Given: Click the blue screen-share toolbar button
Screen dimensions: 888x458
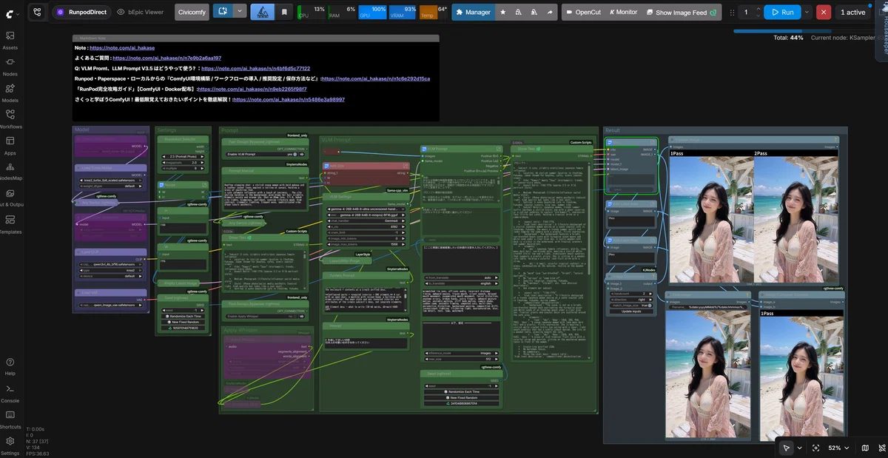Looking at the screenshot, I should point(223,11).
